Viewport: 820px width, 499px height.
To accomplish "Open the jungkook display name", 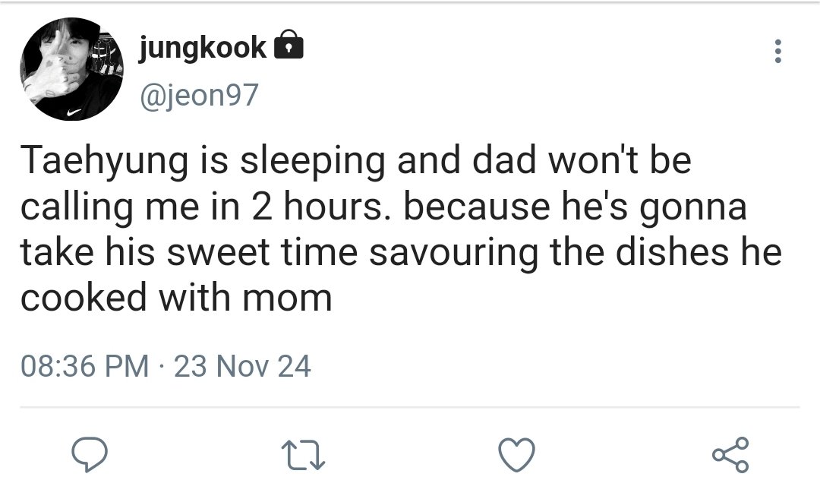I will pos(203,48).
